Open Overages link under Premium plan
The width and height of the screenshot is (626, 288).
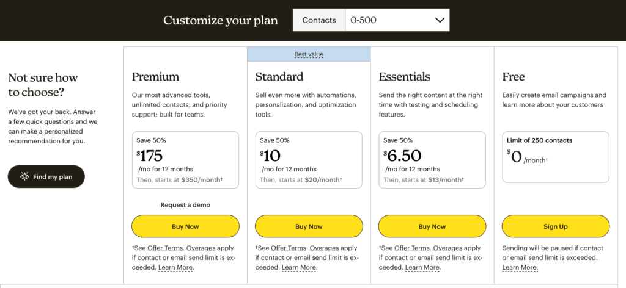202,248
